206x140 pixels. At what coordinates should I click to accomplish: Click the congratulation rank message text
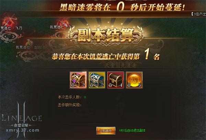(106, 56)
